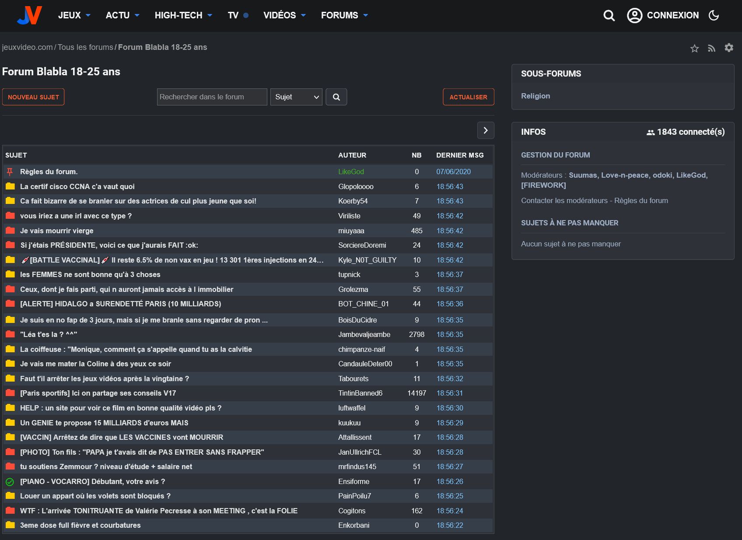Open moderator Love-n-peace profile

625,175
